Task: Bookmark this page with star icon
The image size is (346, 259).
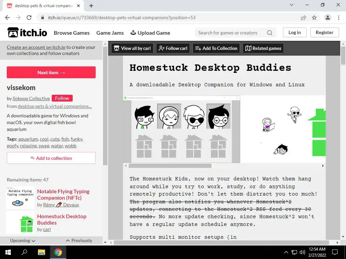Action: [x=314, y=18]
